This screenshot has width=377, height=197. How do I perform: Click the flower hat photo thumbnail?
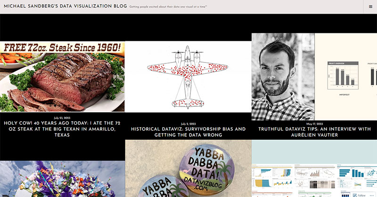click(62, 179)
